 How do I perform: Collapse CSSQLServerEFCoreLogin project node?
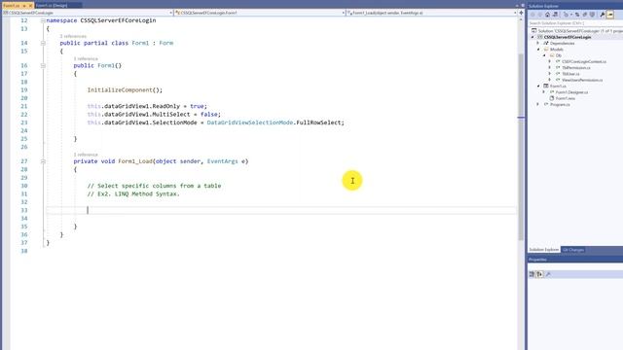(x=532, y=37)
